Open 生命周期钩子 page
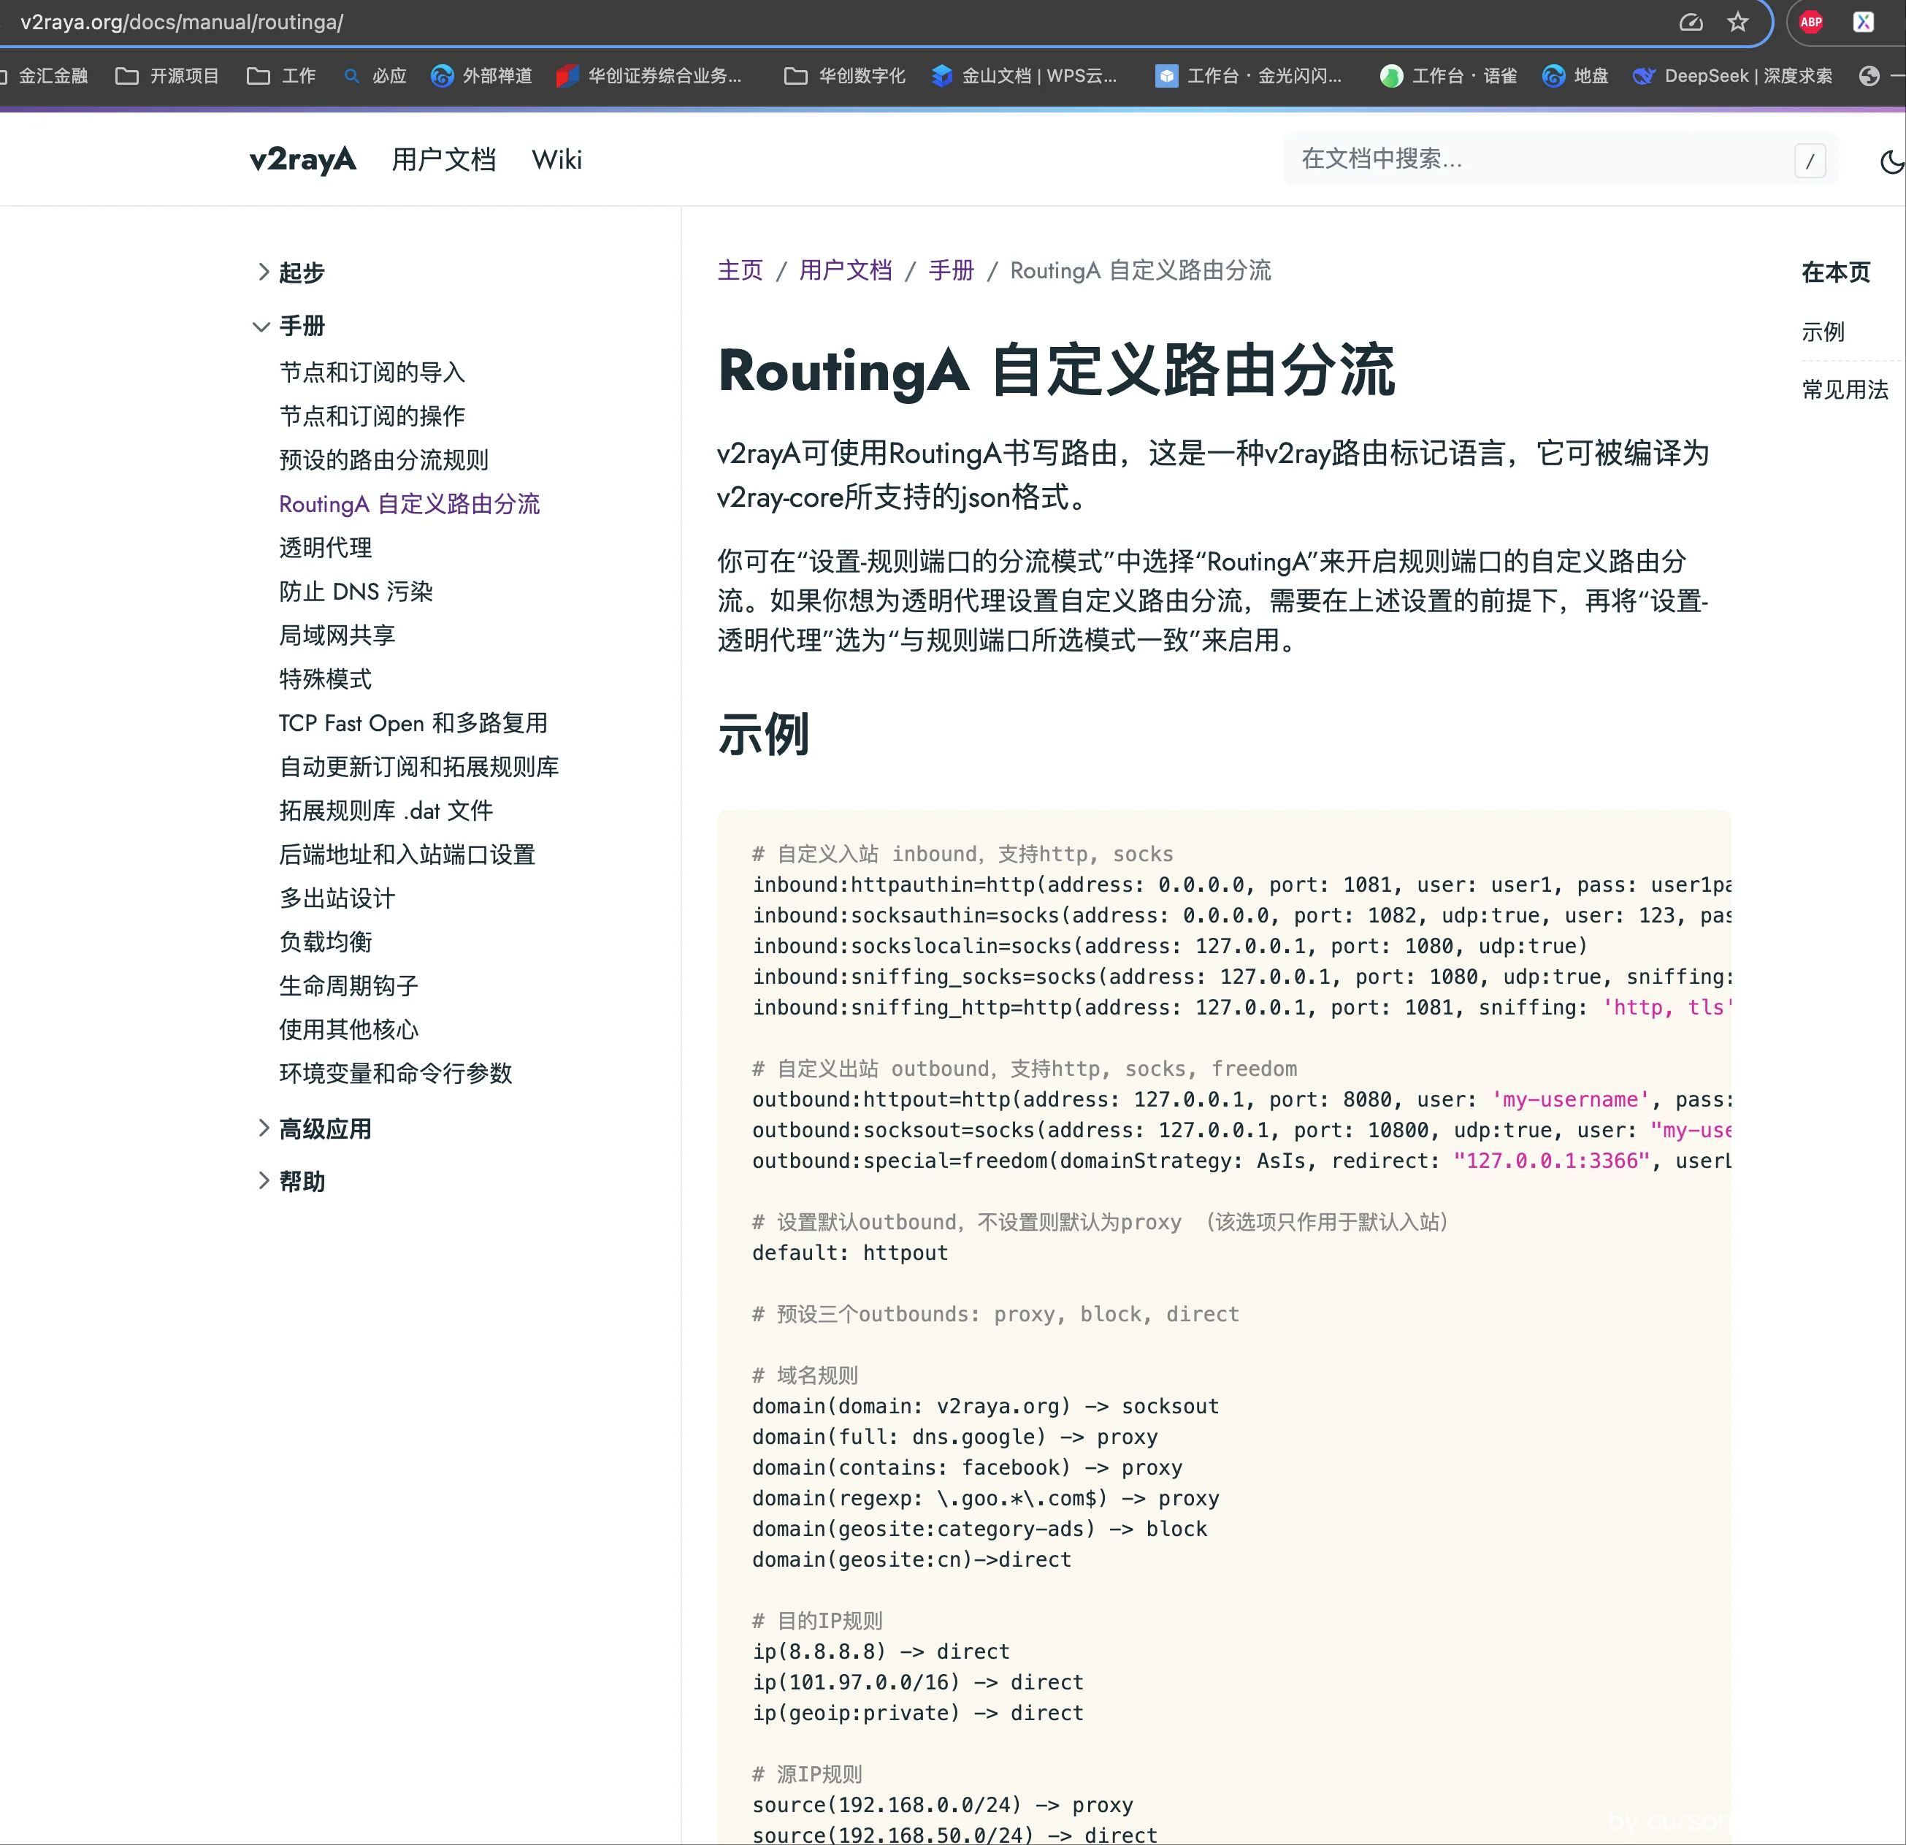Image resolution: width=1906 pixels, height=1845 pixels. [x=348, y=985]
